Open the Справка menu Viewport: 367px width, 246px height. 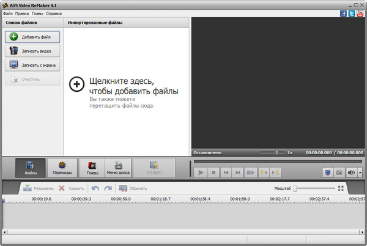54,13
